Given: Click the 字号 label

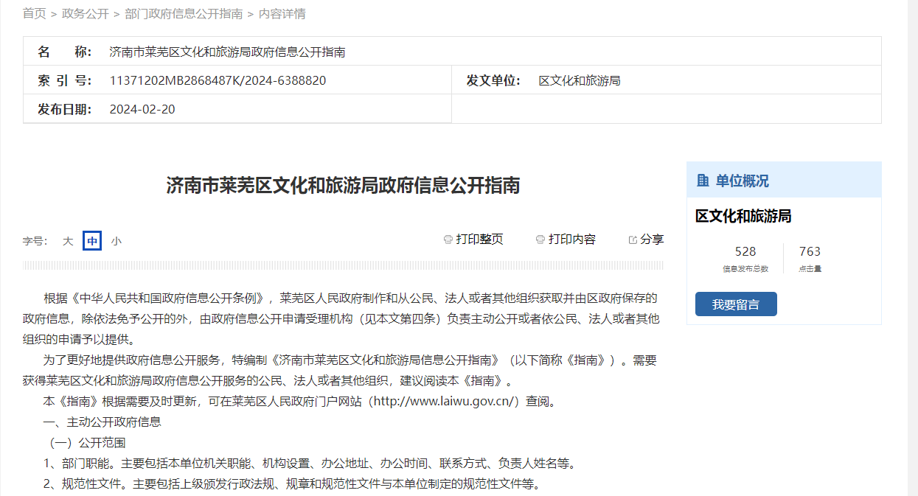Looking at the screenshot, I should point(35,241).
